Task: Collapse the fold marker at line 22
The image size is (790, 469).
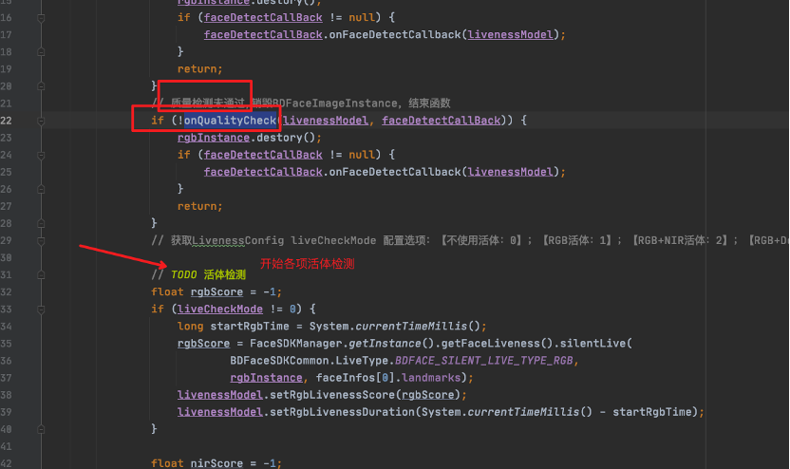Action: pyautogui.click(x=42, y=121)
